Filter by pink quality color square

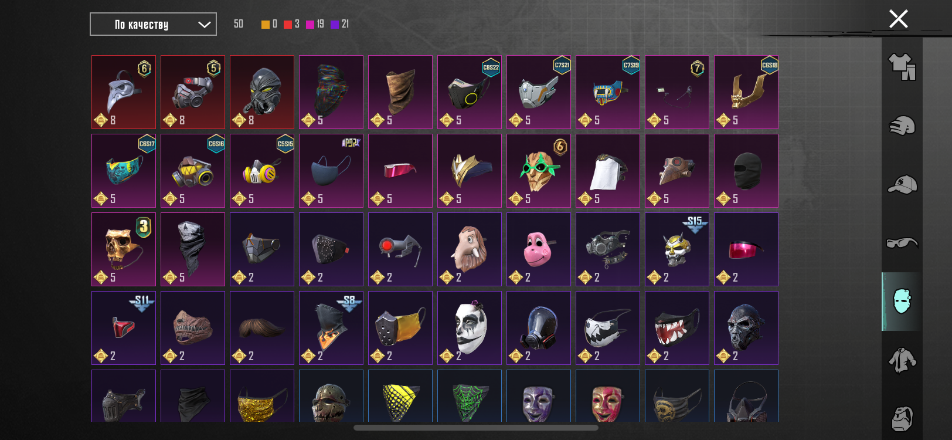310,24
